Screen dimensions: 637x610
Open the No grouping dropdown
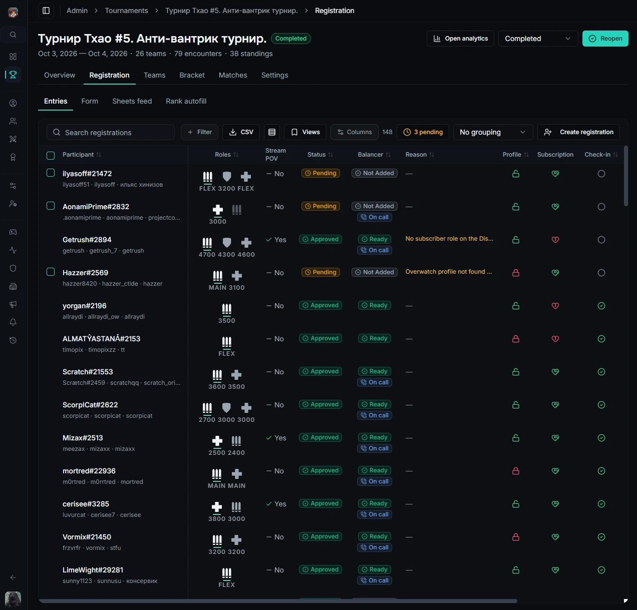click(x=493, y=132)
